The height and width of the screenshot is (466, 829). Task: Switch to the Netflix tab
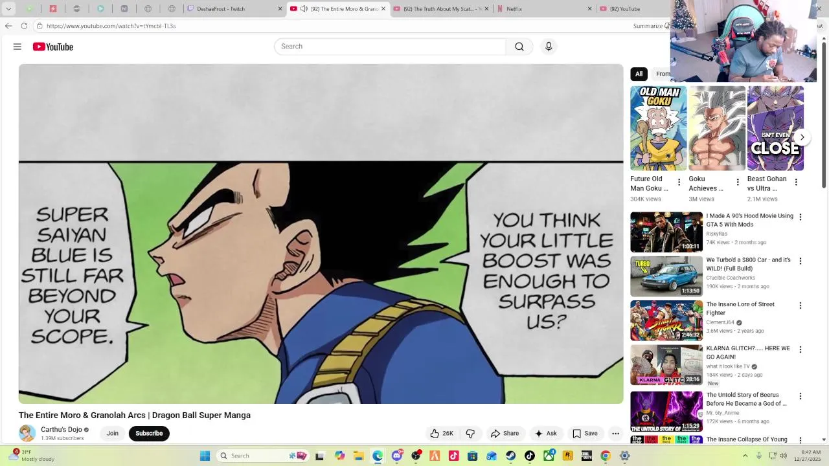pos(544,8)
